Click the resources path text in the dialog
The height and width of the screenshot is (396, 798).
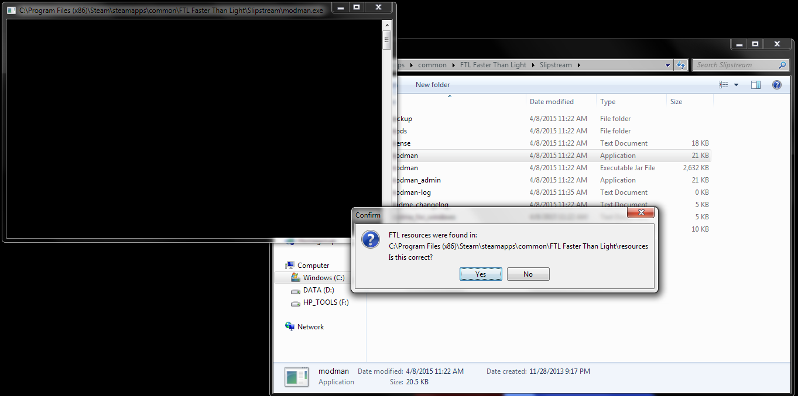[518, 246]
